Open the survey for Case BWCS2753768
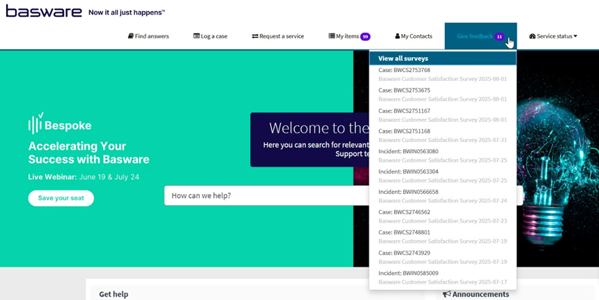Viewport: 599px width, 300px height. click(x=443, y=74)
